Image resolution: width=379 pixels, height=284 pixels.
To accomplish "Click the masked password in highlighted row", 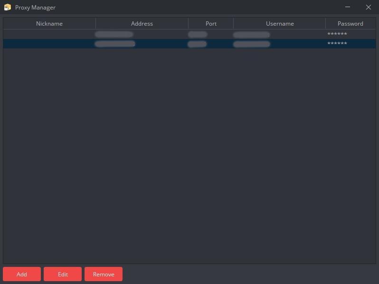I will tap(337, 44).
